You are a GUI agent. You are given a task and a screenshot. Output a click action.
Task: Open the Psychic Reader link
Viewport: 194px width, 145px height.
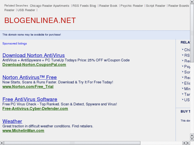(132, 6)
